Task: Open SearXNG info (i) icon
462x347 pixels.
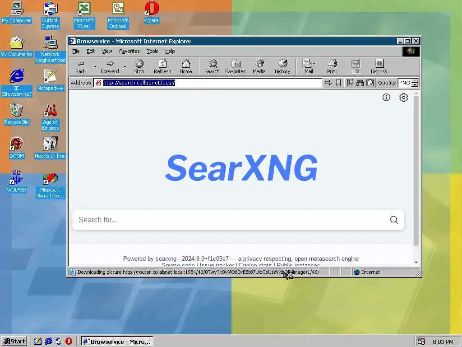Action: point(386,98)
